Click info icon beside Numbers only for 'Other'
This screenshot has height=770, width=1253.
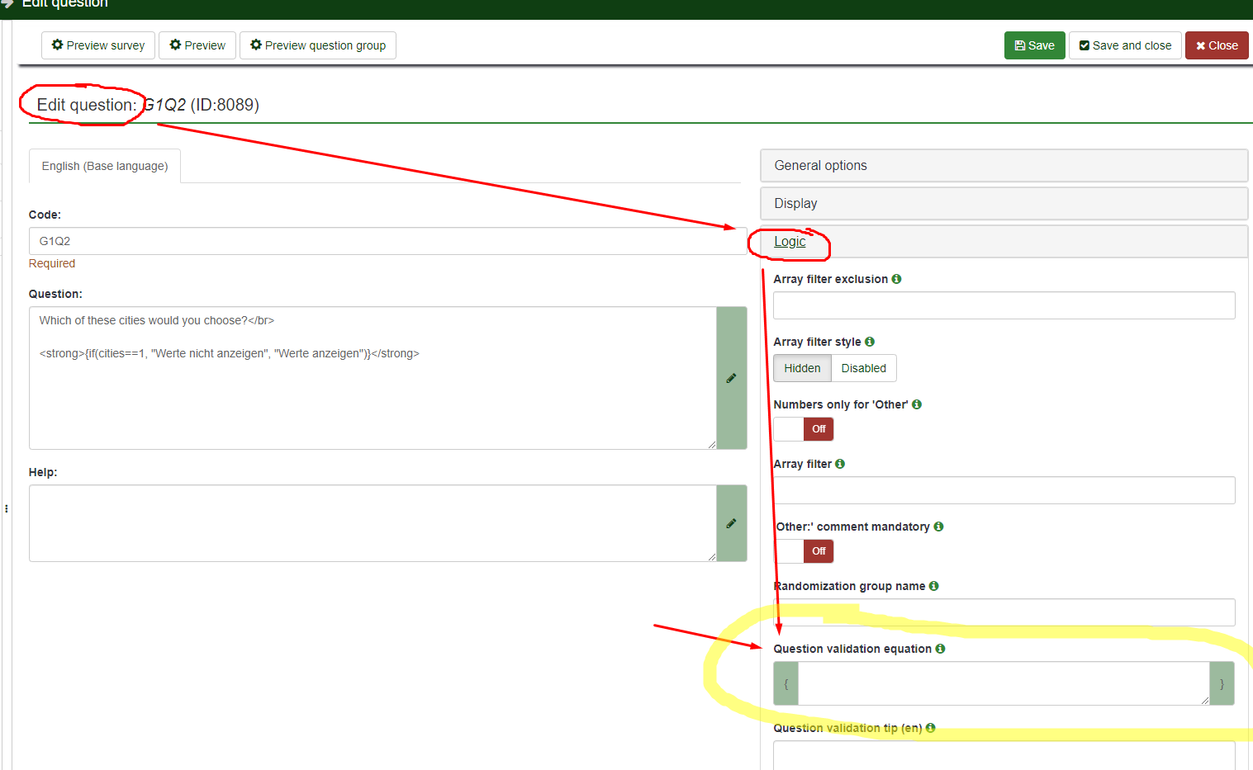click(917, 404)
